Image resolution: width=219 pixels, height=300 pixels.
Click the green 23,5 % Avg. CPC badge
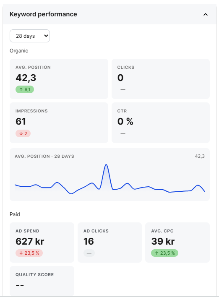coord(165,253)
